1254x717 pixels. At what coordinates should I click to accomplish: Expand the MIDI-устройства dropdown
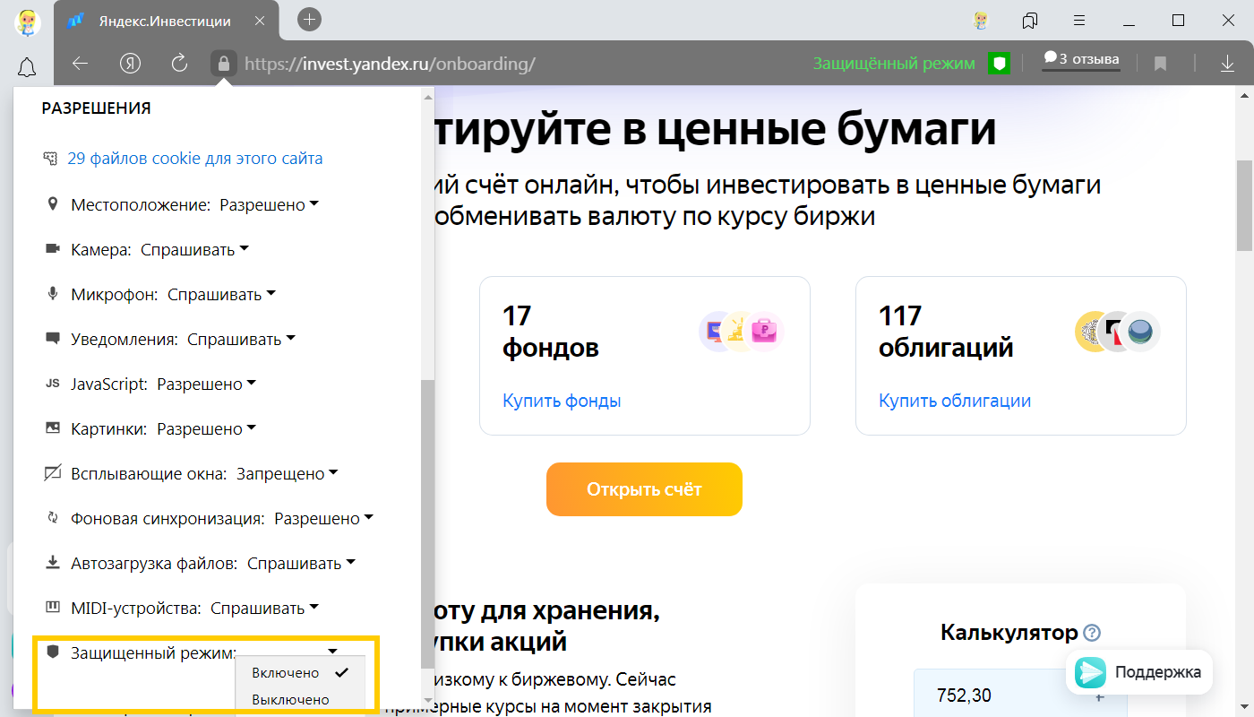click(x=264, y=609)
